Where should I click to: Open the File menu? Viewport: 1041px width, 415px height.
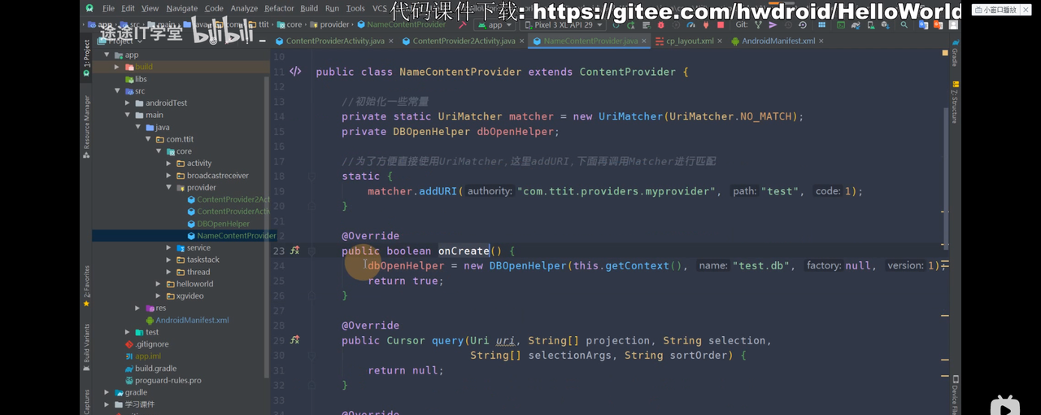pyautogui.click(x=108, y=8)
